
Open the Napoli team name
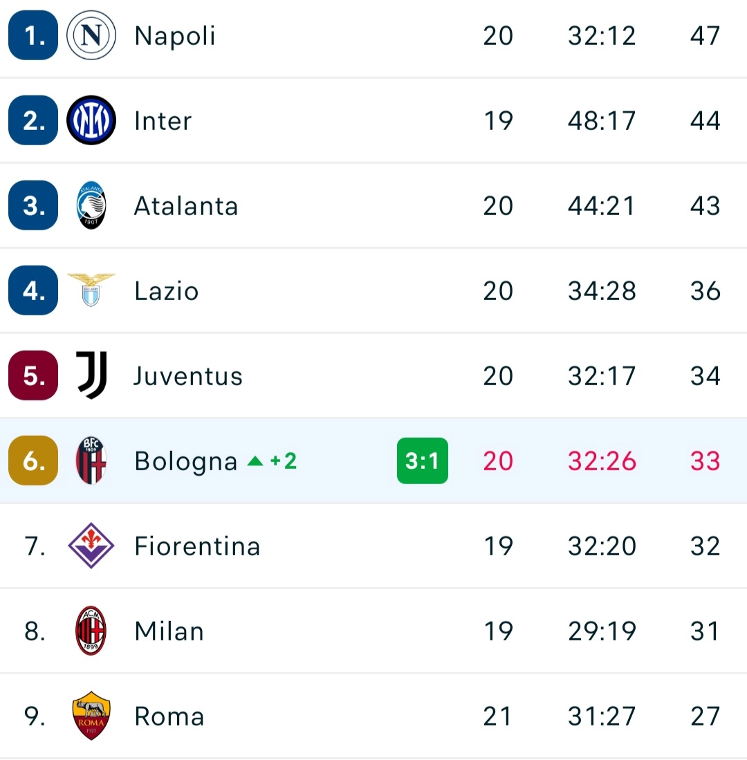pyautogui.click(x=175, y=35)
